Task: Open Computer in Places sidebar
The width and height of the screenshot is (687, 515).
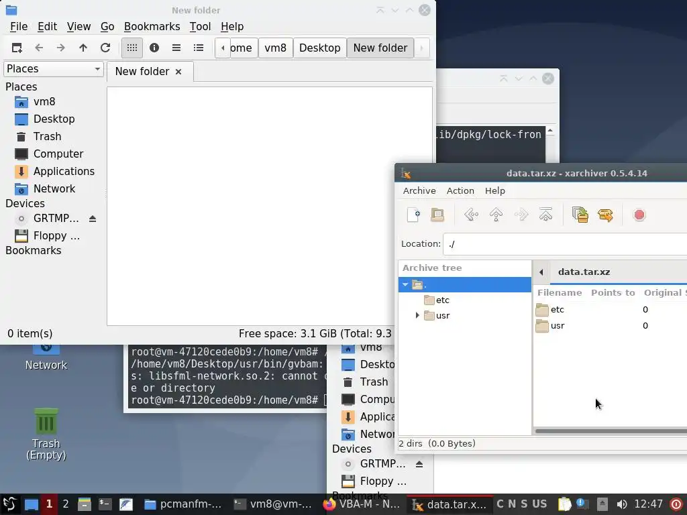Action: (58, 154)
